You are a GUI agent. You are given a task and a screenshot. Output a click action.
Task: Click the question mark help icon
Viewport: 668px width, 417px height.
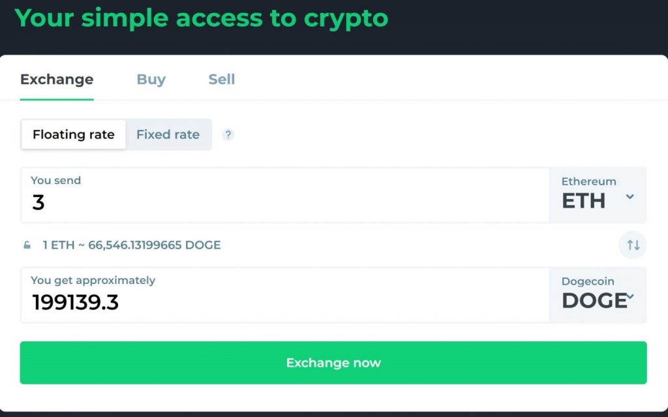228,134
